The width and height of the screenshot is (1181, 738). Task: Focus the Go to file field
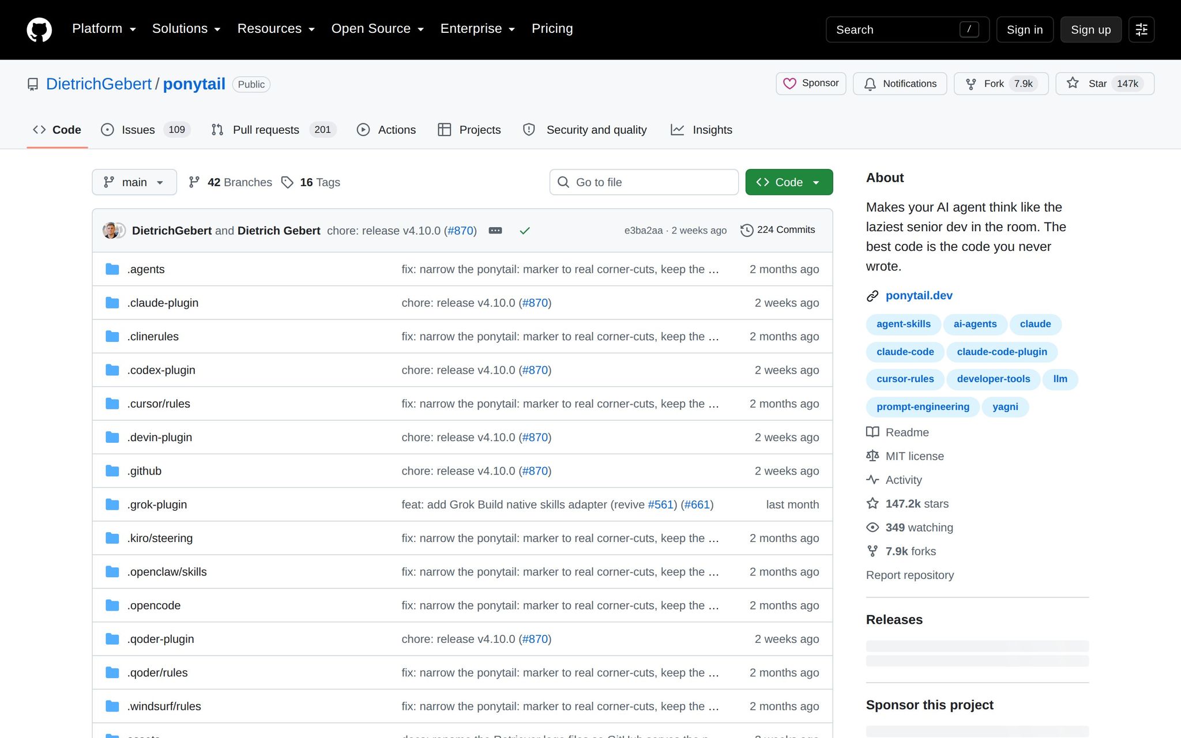tap(644, 182)
